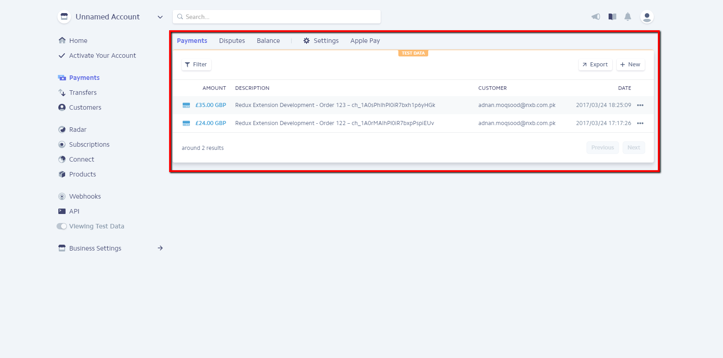Screen dimensions: 723x358
Task: Open more options for Order 123 payment
Action: (640, 105)
